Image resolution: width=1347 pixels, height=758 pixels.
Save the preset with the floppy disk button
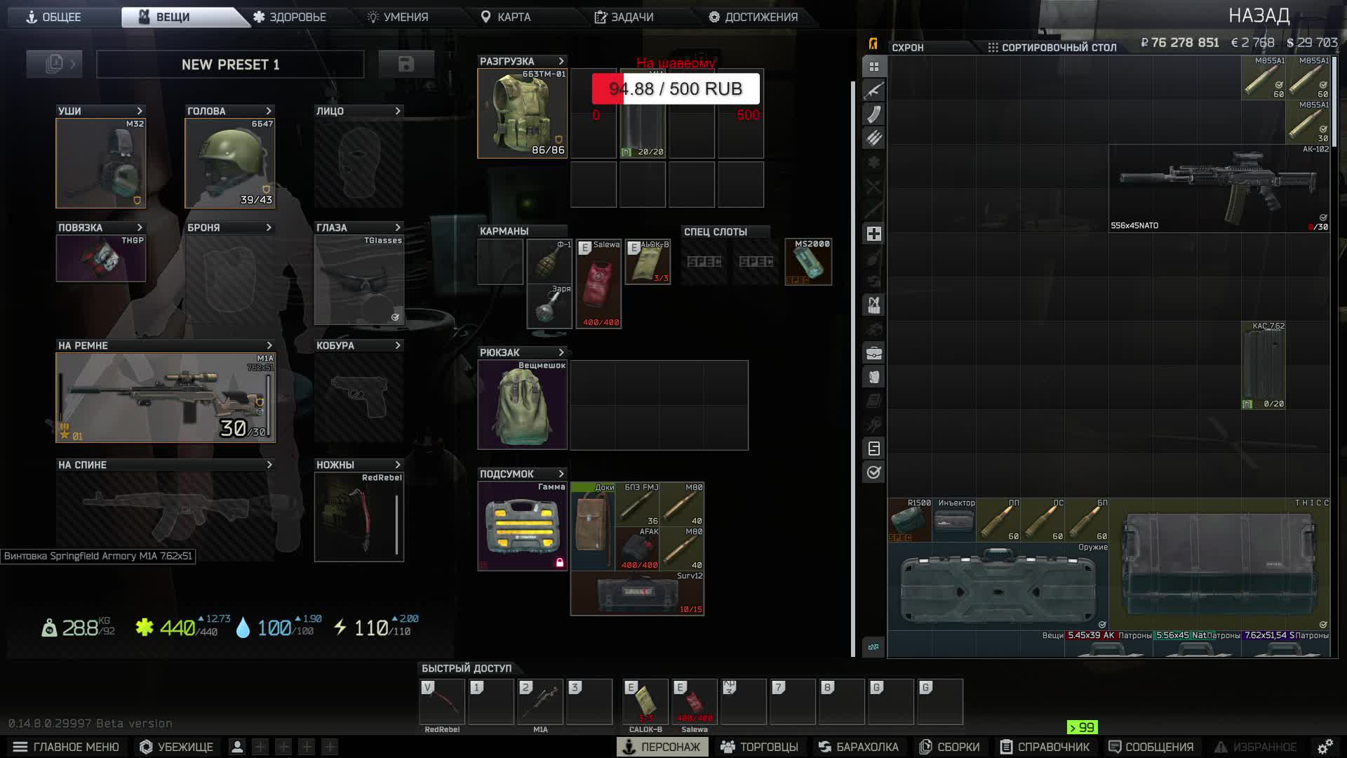[407, 63]
